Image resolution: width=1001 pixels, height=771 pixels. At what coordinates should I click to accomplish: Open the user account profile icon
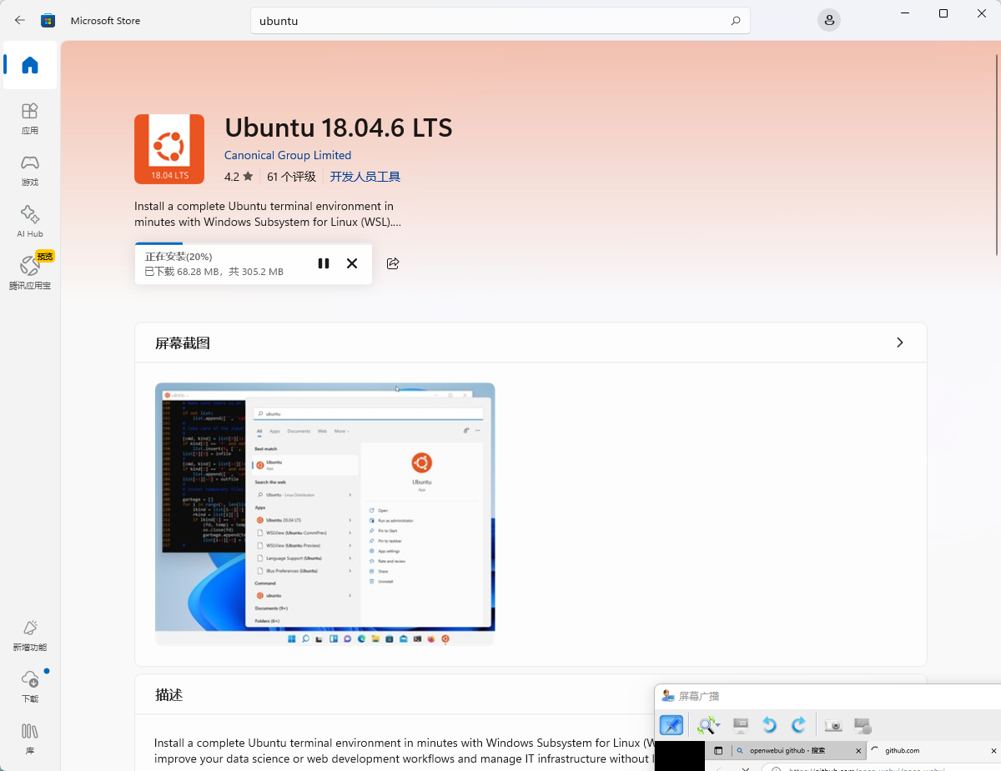(829, 20)
